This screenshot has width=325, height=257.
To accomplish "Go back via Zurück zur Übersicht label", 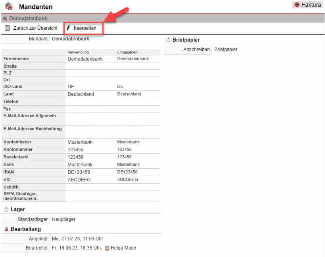I will pyautogui.click(x=35, y=28).
